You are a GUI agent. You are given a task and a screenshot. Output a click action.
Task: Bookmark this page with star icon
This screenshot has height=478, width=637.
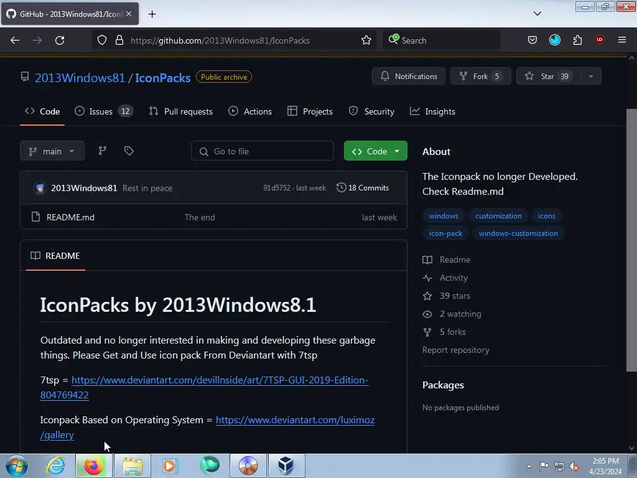(x=366, y=40)
